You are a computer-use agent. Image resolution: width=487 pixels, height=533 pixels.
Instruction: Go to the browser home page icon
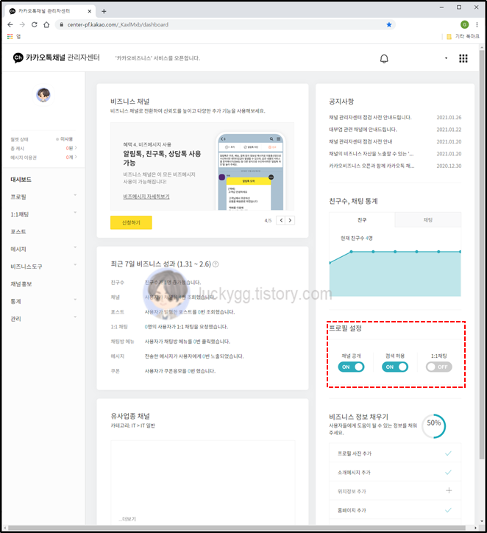coord(46,24)
